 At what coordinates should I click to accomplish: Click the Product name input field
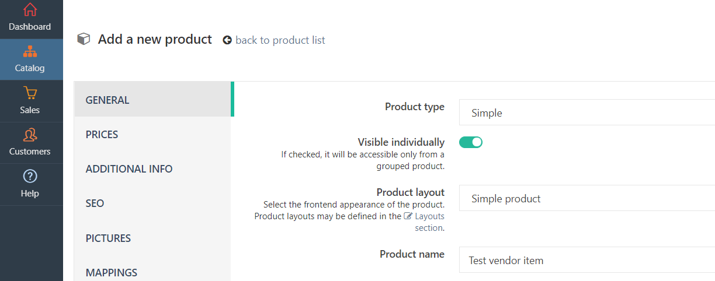(587, 260)
